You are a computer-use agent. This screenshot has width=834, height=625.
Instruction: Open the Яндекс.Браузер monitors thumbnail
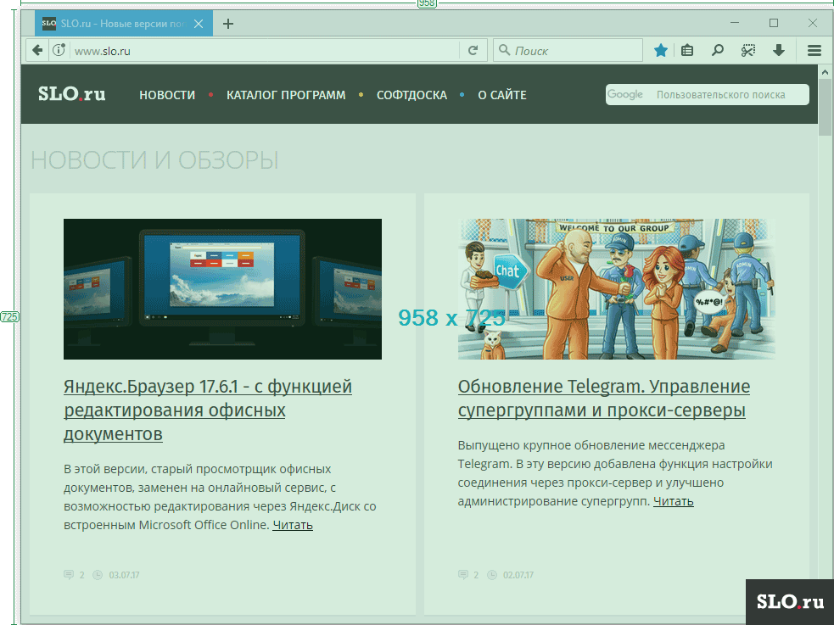click(222, 289)
